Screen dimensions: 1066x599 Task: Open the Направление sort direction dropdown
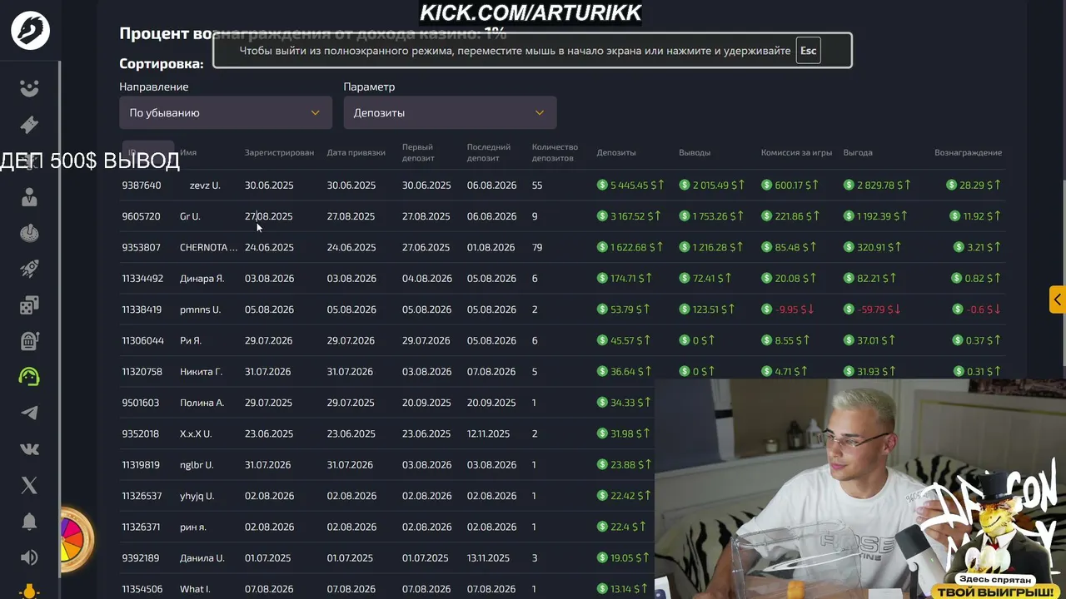(226, 112)
